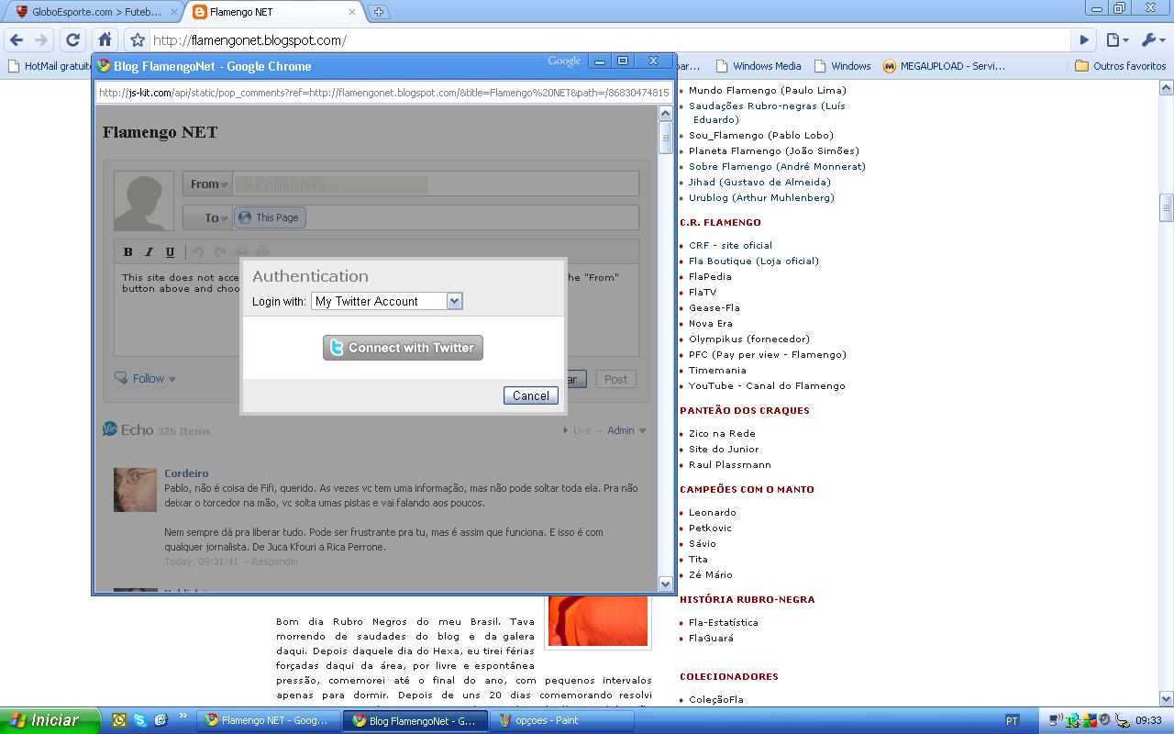Click the Responder link under Cordeiro's comment
The width and height of the screenshot is (1174, 734).
[x=275, y=562]
